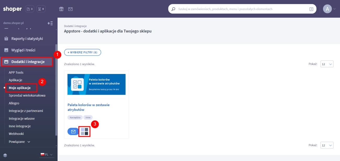Collapse the sidebar with arrow icon
This screenshot has width=340, height=161.
coord(50,23)
